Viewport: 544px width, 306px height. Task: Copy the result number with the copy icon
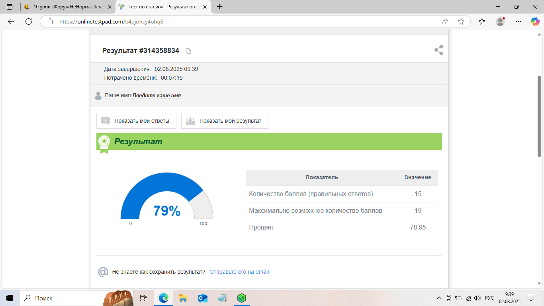pyautogui.click(x=189, y=51)
